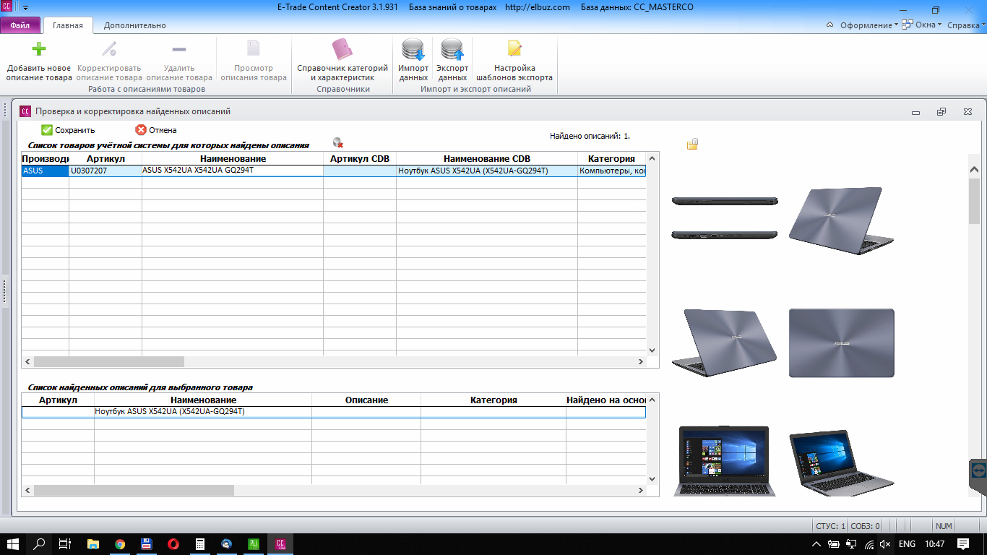Click the Категория header in products table

[x=611, y=158]
